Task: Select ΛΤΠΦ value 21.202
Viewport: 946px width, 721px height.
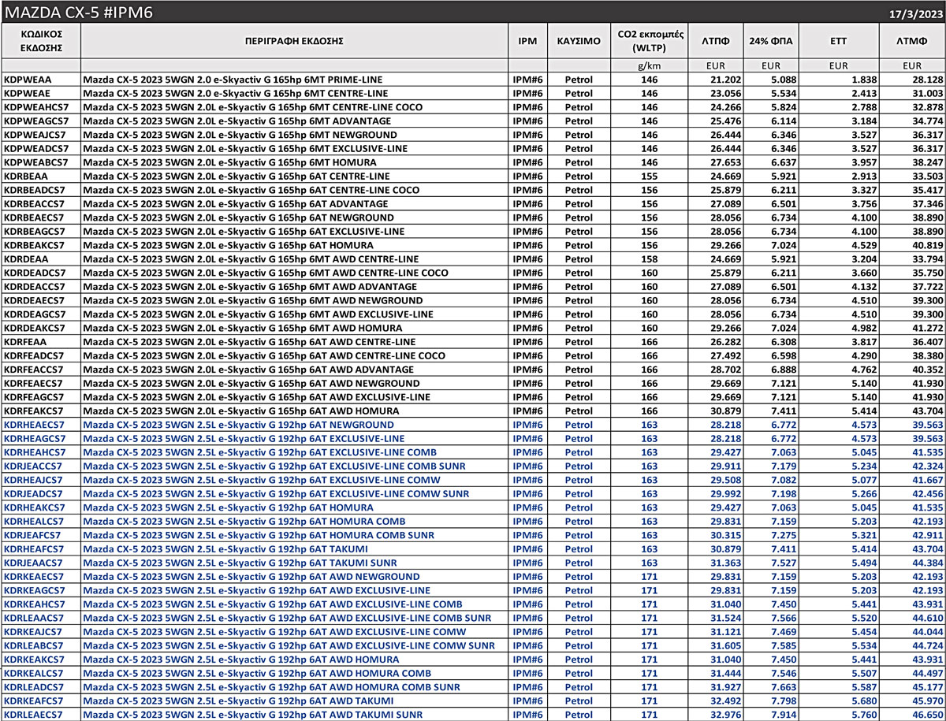Action: (726, 80)
